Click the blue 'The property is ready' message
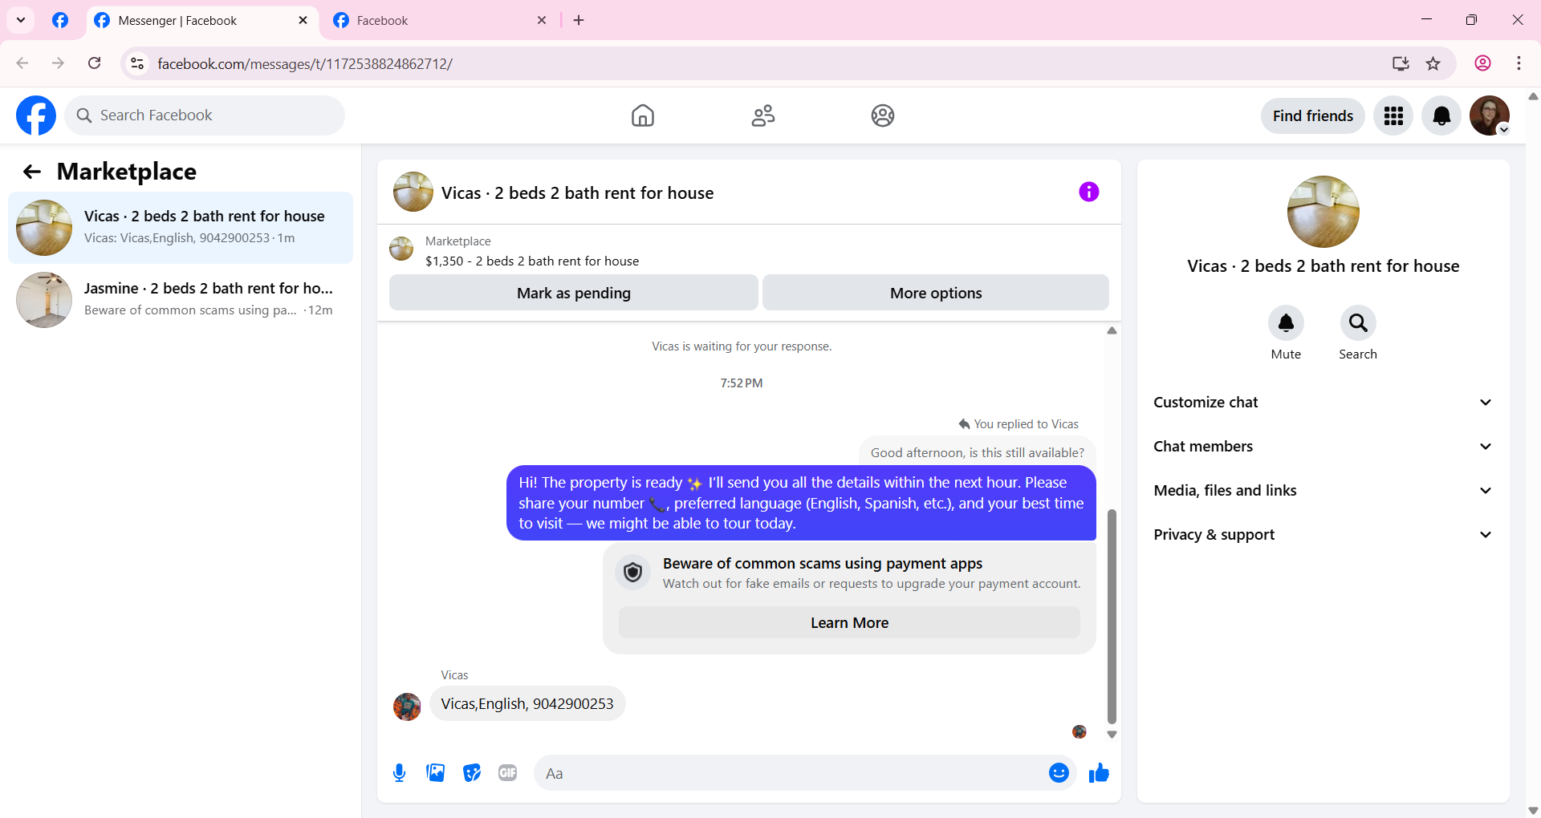 801,503
